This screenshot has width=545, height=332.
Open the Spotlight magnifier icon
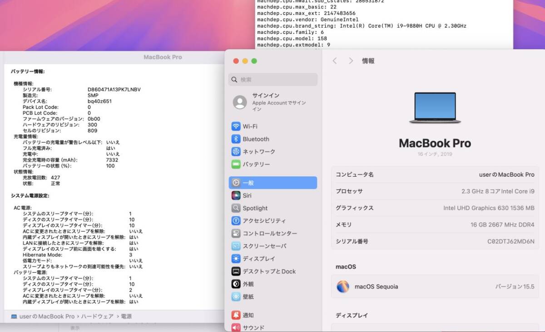click(x=236, y=208)
